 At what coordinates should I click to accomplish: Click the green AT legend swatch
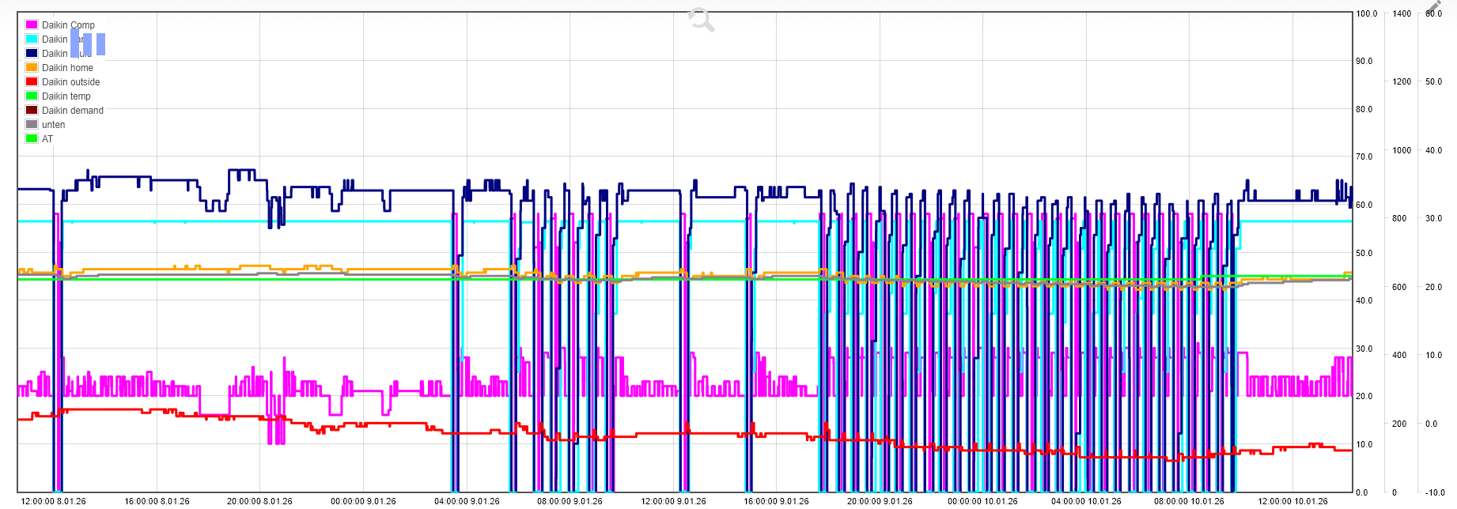(32, 139)
